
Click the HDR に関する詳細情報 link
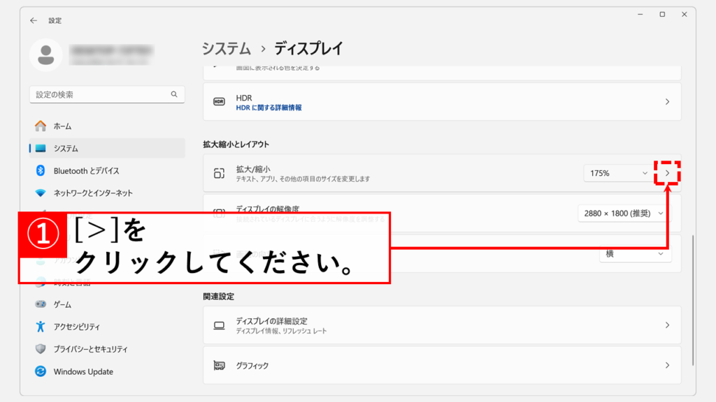point(268,108)
